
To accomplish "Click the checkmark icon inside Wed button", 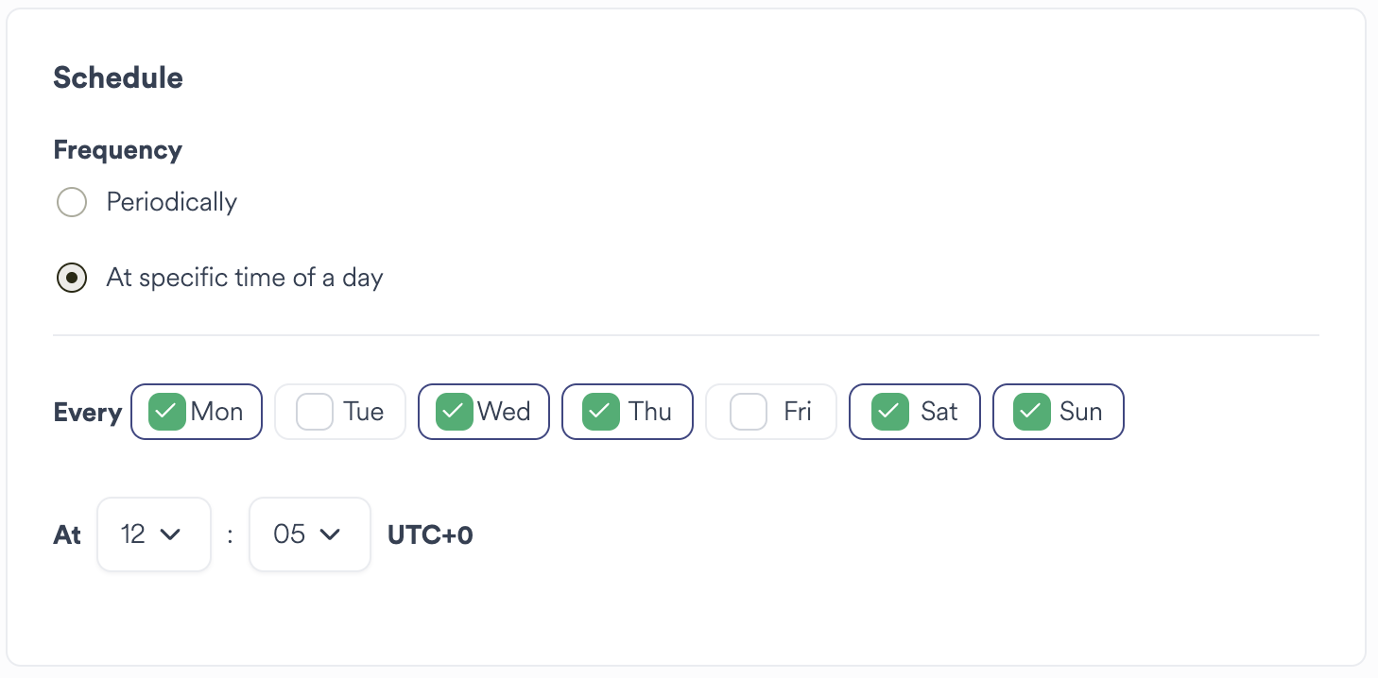I will click(455, 411).
